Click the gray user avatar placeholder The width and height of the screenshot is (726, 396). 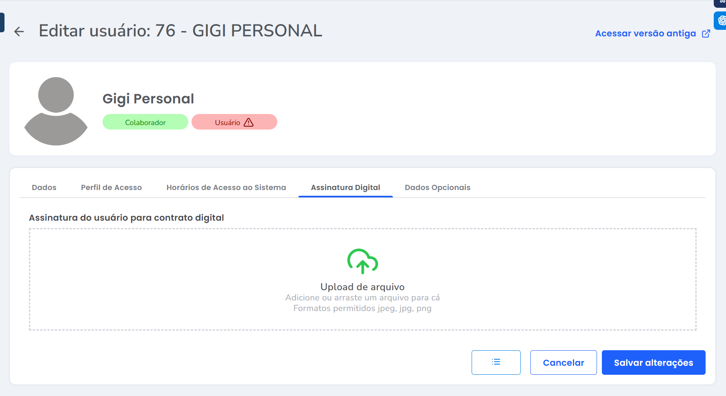coord(56,111)
